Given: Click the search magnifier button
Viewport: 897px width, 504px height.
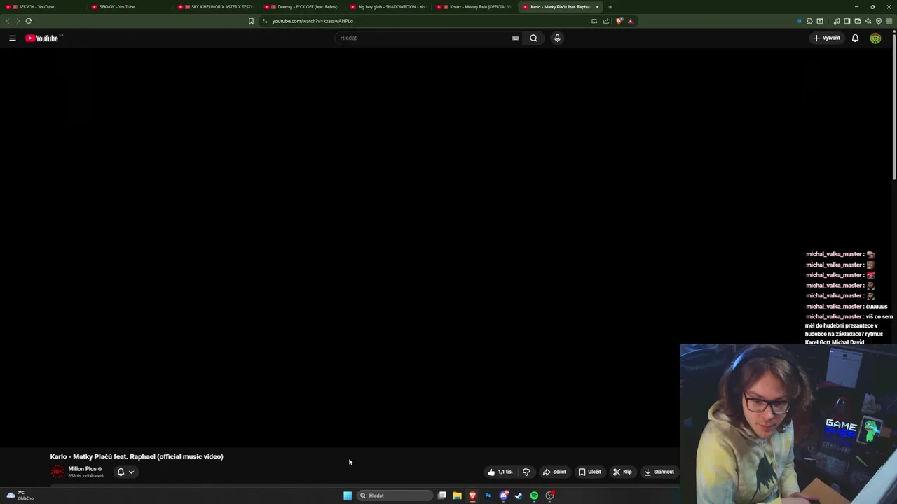Looking at the screenshot, I should (x=533, y=38).
